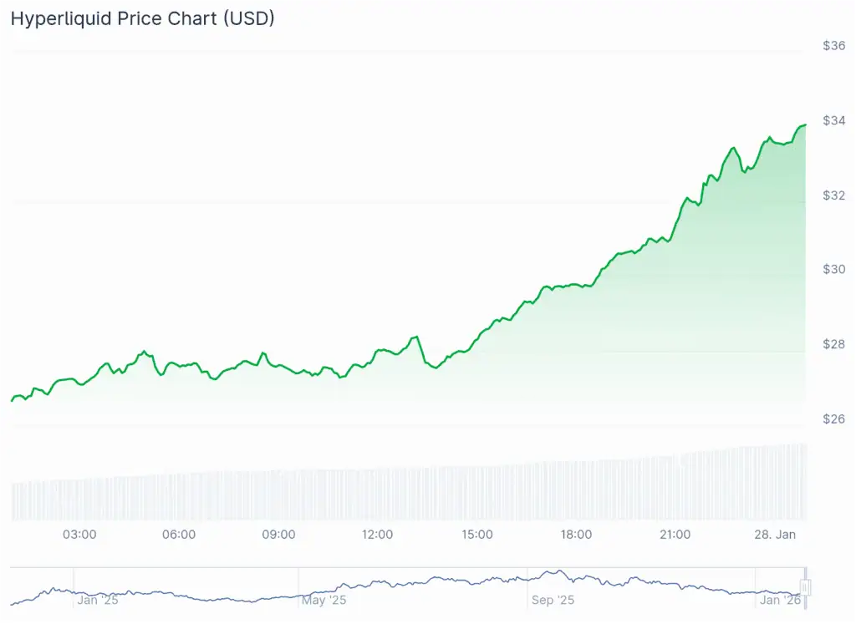Click the 06:00 time axis label
The width and height of the screenshot is (856, 624).
179,535
